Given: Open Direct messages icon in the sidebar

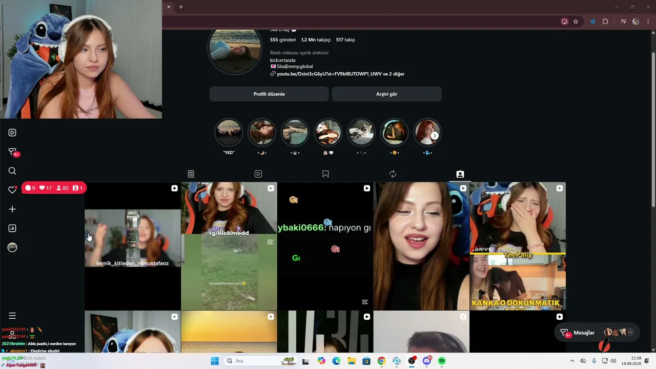Looking at the screenshot, I should click(13, 152).
